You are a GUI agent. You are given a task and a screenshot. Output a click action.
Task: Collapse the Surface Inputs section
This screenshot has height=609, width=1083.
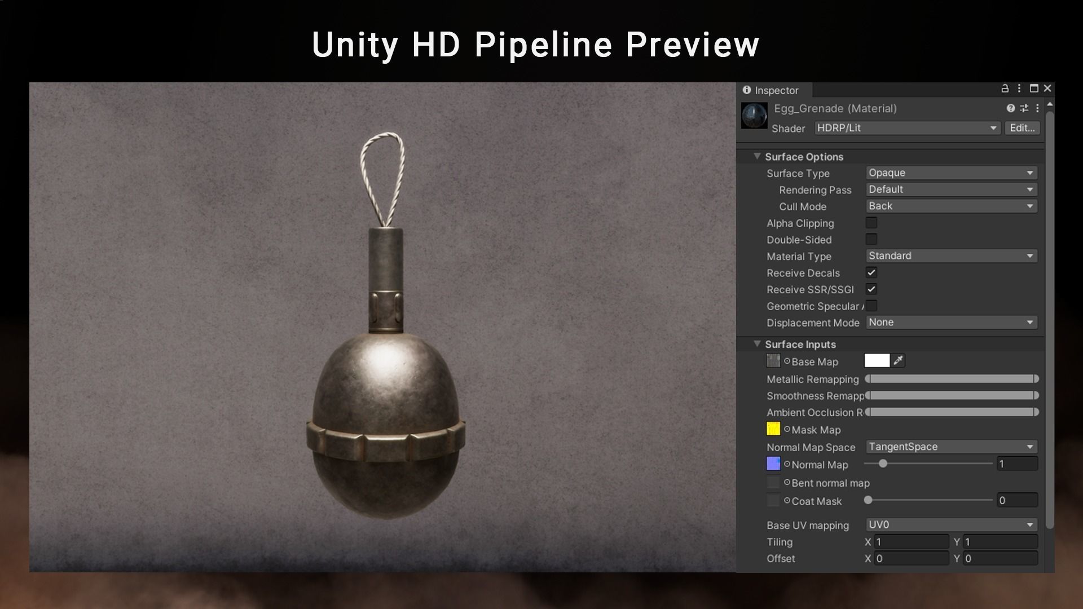pyautogui.click(x=757, y=344)
